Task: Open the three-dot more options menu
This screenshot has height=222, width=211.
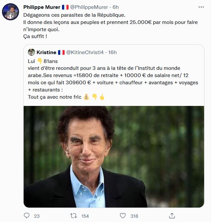Action: (201, 7)
